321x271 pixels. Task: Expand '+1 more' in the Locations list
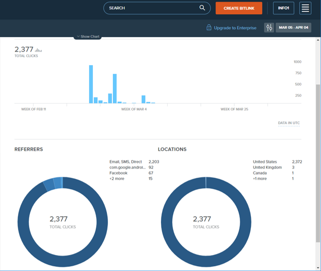point(260,179)
